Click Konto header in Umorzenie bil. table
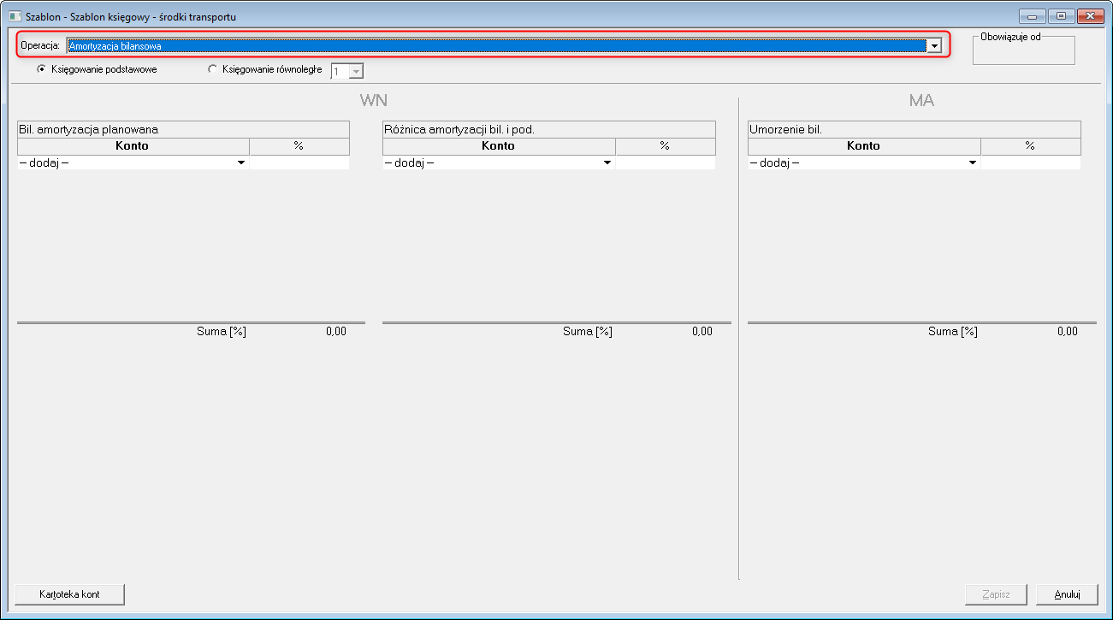The width and height of the screenshot is (1113, 620). coord(864,146)
